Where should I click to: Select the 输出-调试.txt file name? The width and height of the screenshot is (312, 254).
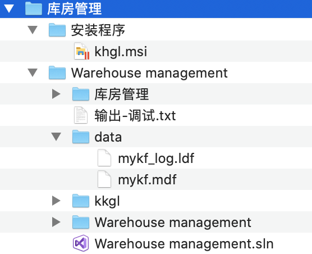coord(135,115)
